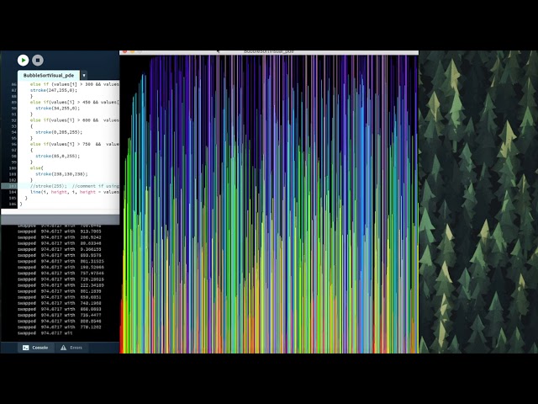Viewport: 538px width, 404px height.
Task: Place cursor on stroke(34,255,0); line
Action: click(57, 109)
